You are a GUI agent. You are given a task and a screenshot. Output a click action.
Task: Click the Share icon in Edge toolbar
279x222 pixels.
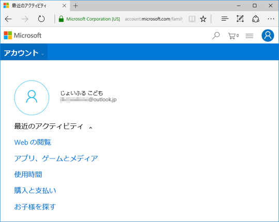[256, 19]
